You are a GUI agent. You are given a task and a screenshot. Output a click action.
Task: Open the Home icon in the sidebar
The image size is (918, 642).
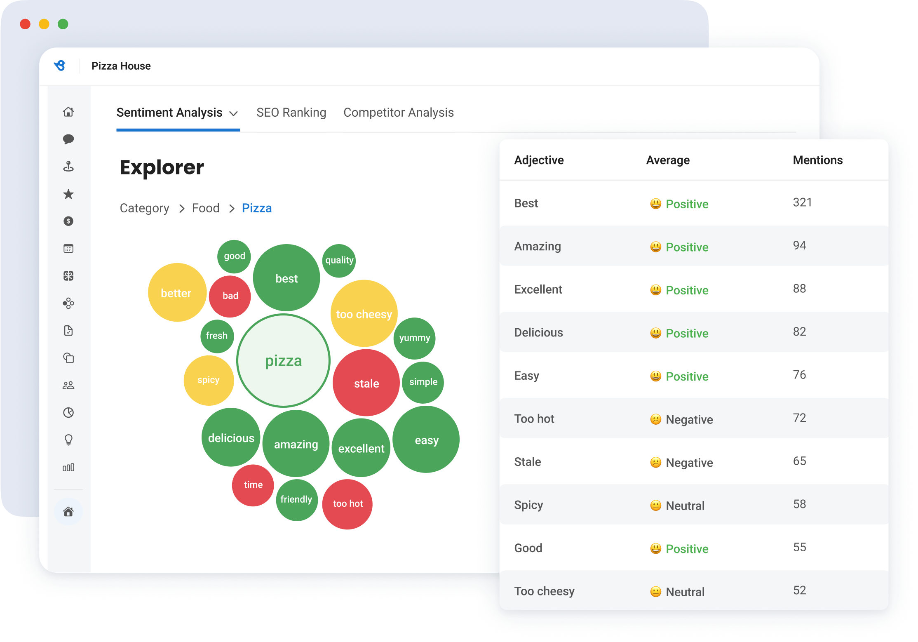point(69,112)
